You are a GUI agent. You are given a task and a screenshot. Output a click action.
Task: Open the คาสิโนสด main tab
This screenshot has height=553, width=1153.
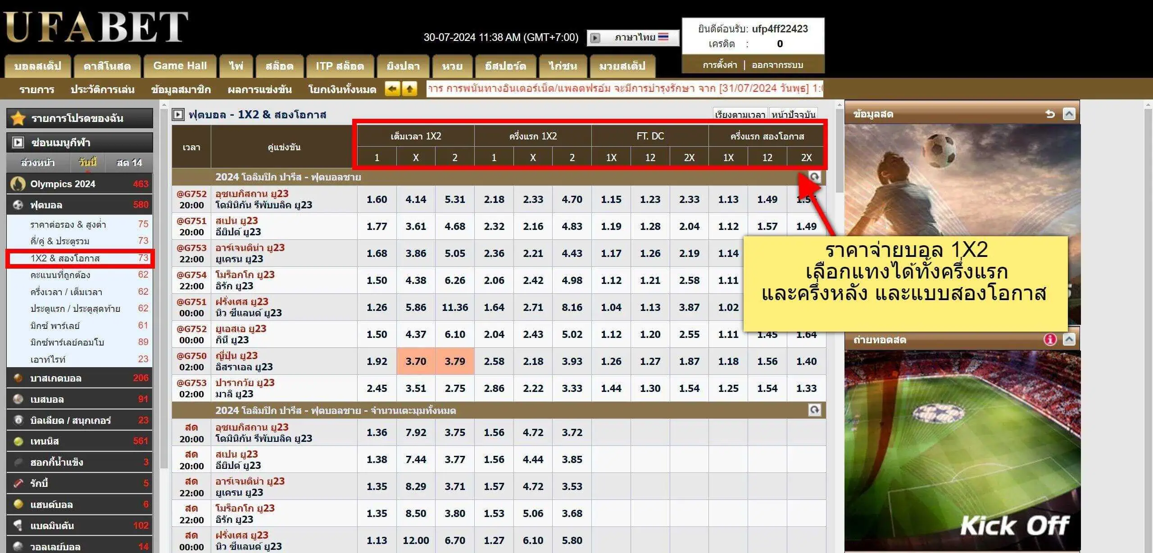click(107, 66)
